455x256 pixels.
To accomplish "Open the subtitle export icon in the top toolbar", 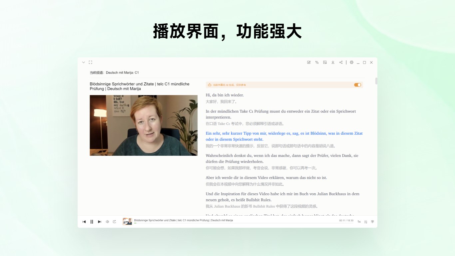I will click(325, 62).
